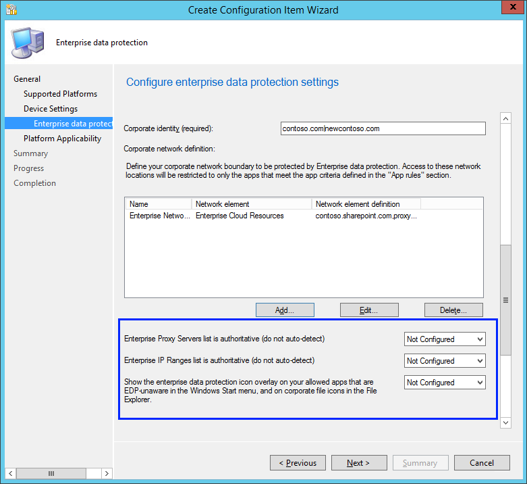
Task: Click the Name column header
Action: point(159,204)
